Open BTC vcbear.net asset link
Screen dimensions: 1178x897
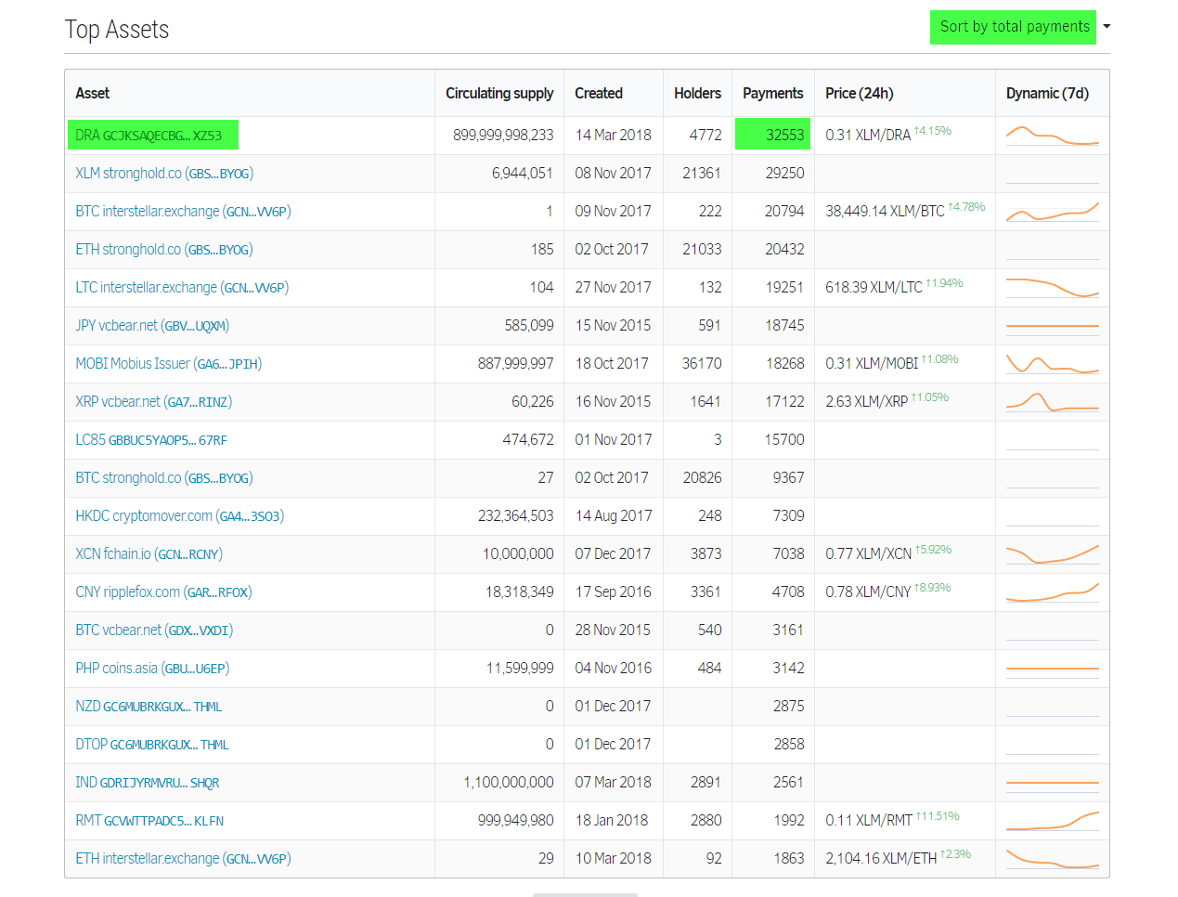tap(154, 630)
